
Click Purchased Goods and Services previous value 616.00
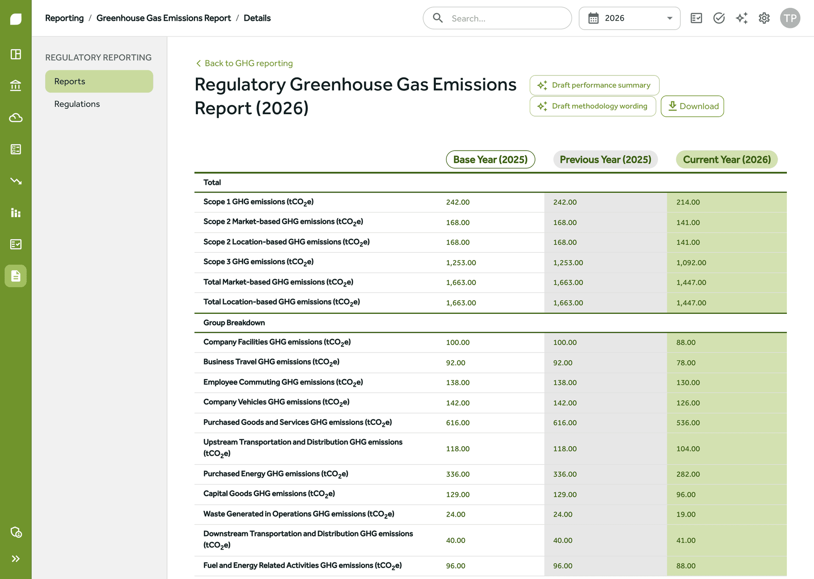coord(565,423)
